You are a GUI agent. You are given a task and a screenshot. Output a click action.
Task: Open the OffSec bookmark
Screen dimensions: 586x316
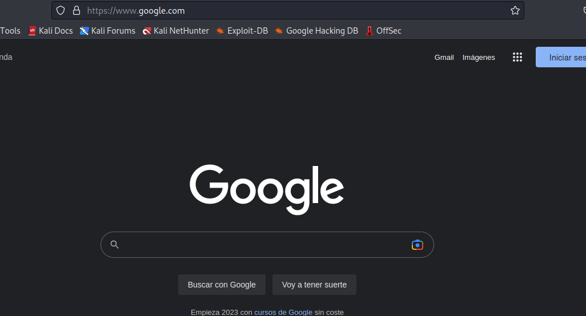coord(383,31)
